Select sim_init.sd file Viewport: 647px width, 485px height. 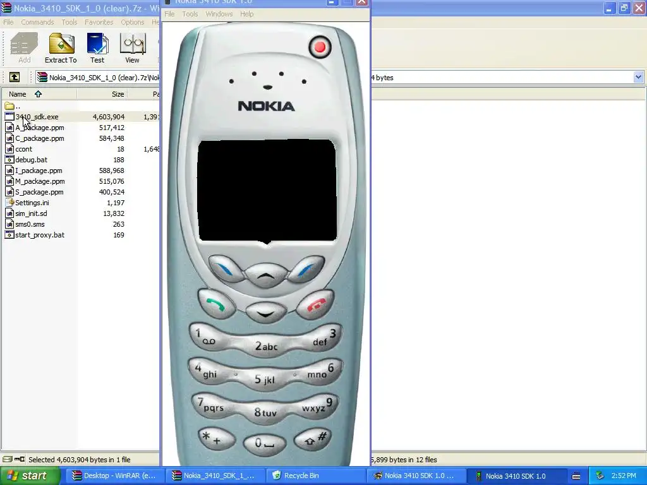[26, 213]
